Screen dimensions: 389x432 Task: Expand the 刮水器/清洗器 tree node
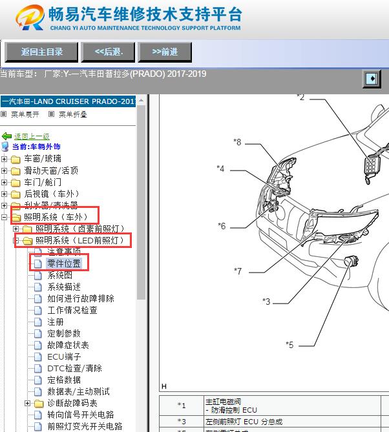(4, 205)
